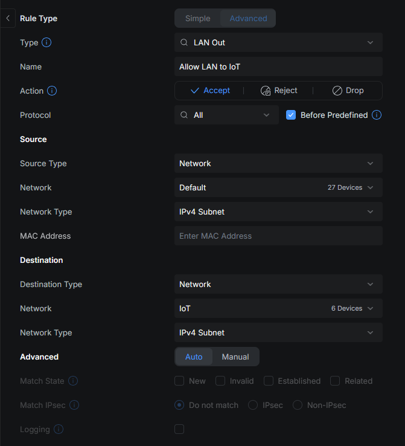Check the Established match state box
The height and width of the screenshot is (446, 405).
[269, 381]
